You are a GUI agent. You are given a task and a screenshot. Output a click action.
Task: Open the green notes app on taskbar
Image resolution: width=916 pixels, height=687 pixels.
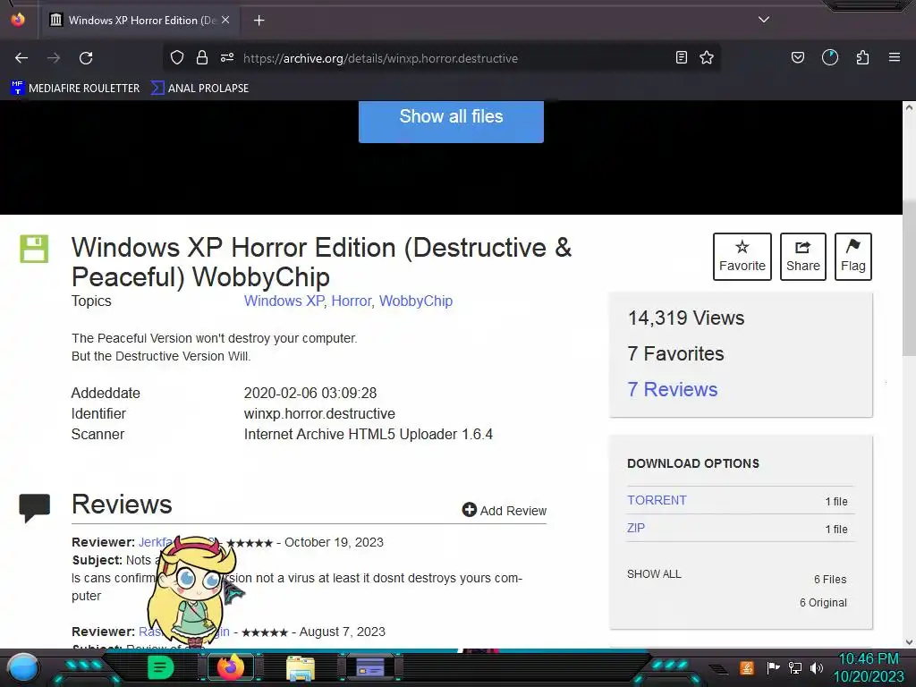tap(161, 667)
